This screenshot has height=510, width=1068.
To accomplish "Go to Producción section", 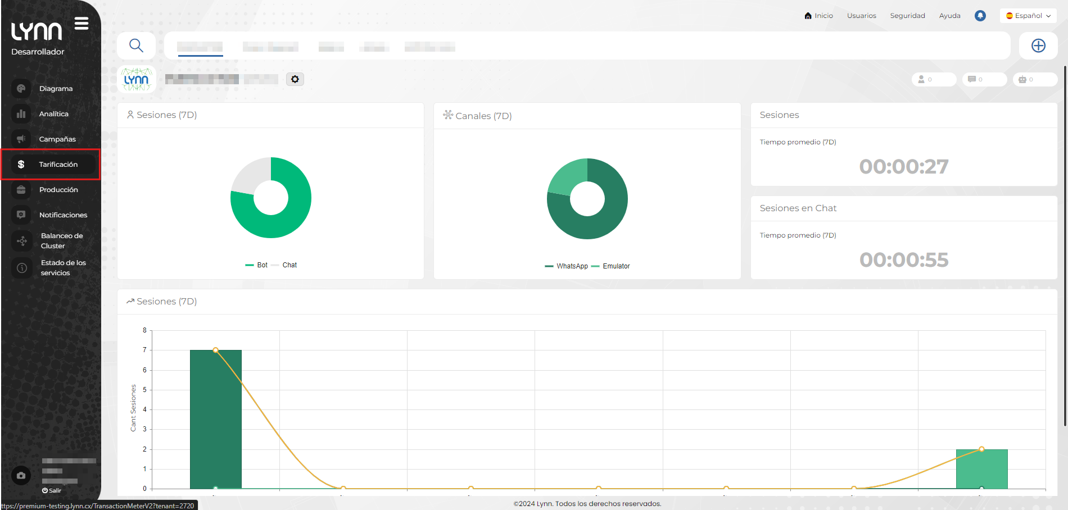I will (58, 190).
